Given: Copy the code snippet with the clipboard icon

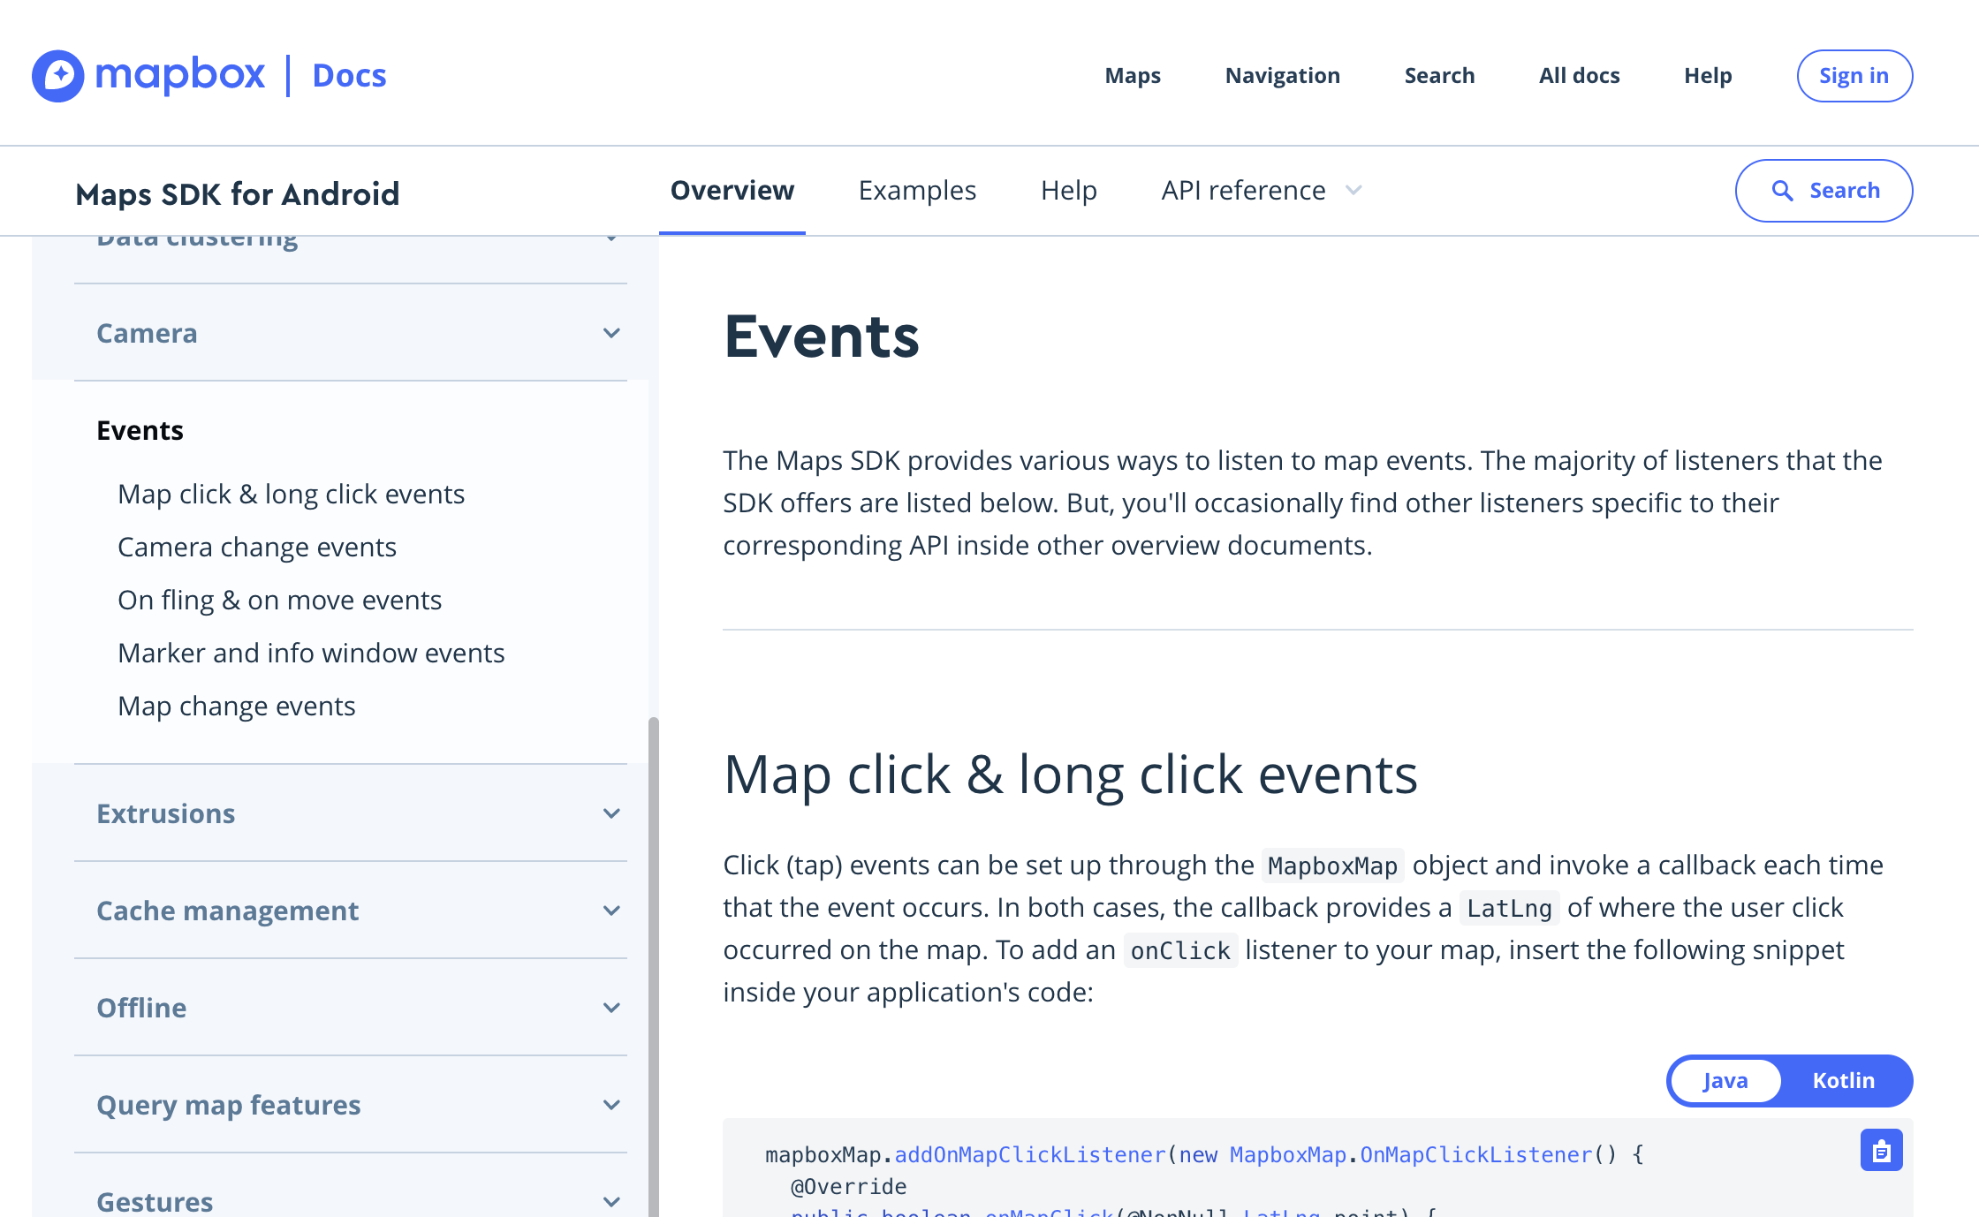Looking at the screenshot, I should 1881,1150.
